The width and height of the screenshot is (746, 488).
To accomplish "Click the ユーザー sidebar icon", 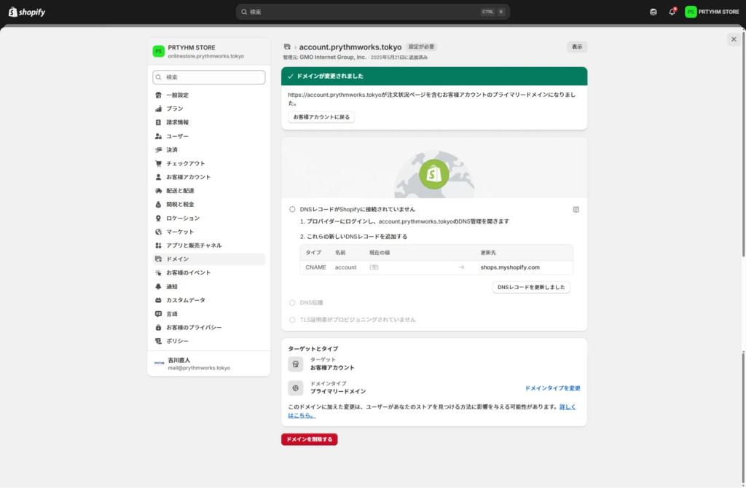I will point(158,136).
